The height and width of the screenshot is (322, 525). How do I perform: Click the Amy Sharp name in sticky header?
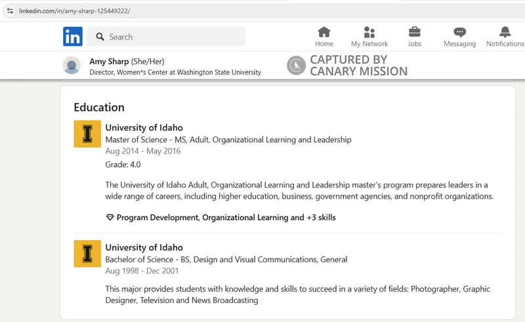pyautogui.click(x=109, y=62)
